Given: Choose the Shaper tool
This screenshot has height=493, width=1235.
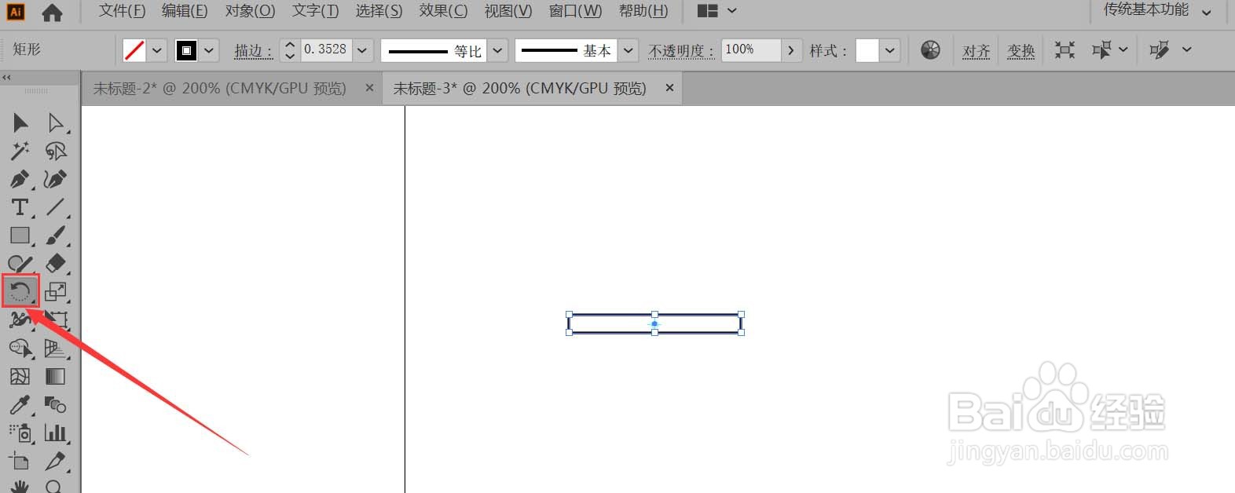Looking at the screenshot, I should (20, 264).
